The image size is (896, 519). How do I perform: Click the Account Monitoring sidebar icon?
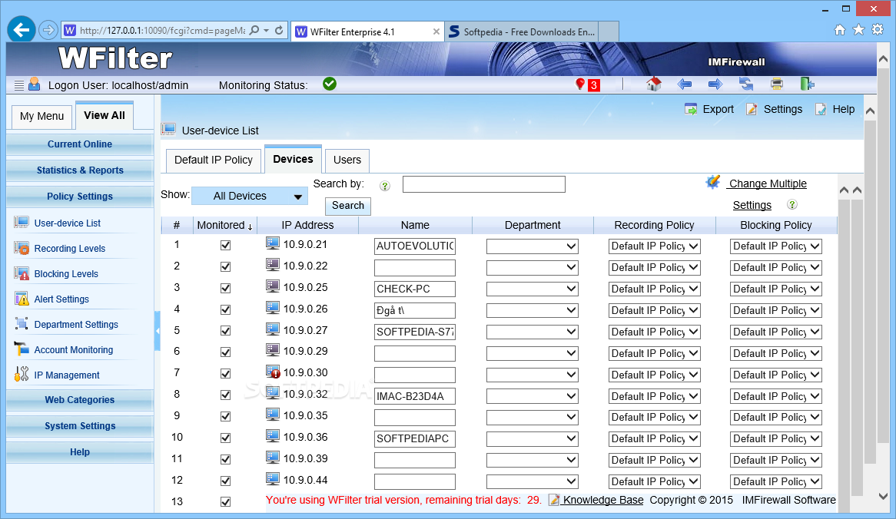click(x=22, y=349)
